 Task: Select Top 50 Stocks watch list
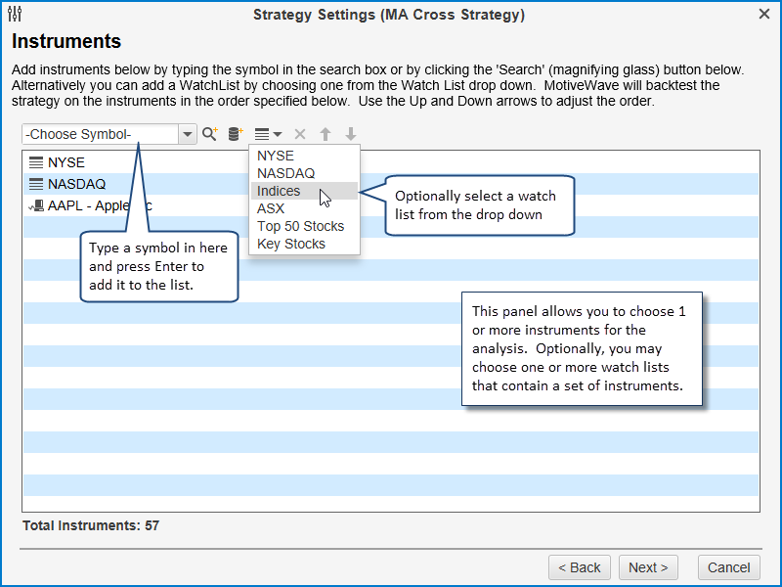(x=300, y=226)
